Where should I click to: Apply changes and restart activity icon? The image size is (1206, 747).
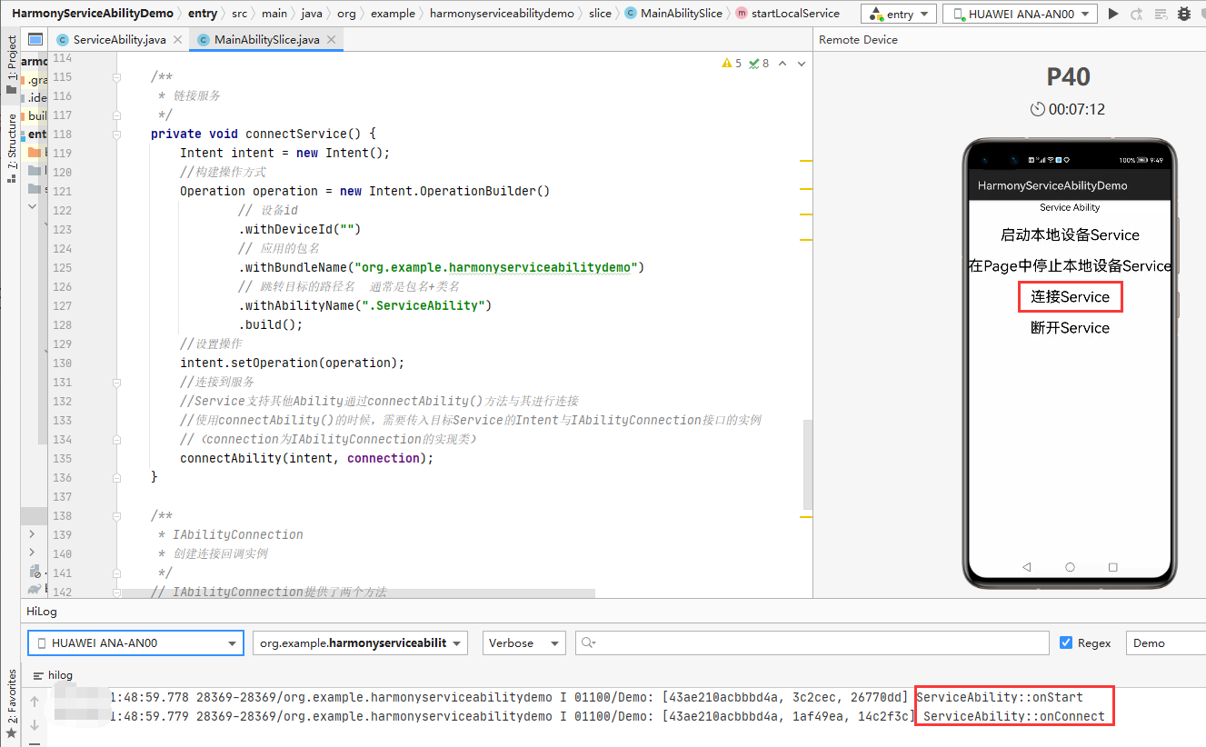[x=1136, y=14]
